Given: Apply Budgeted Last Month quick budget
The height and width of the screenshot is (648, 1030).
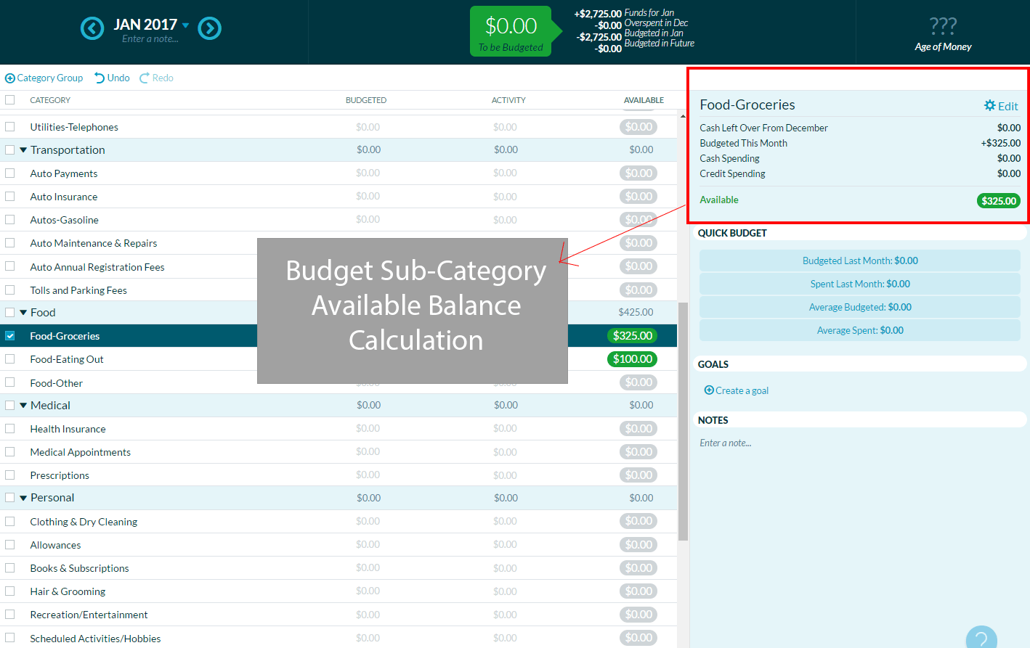Looking at the screenshot, I should point(859,260).
